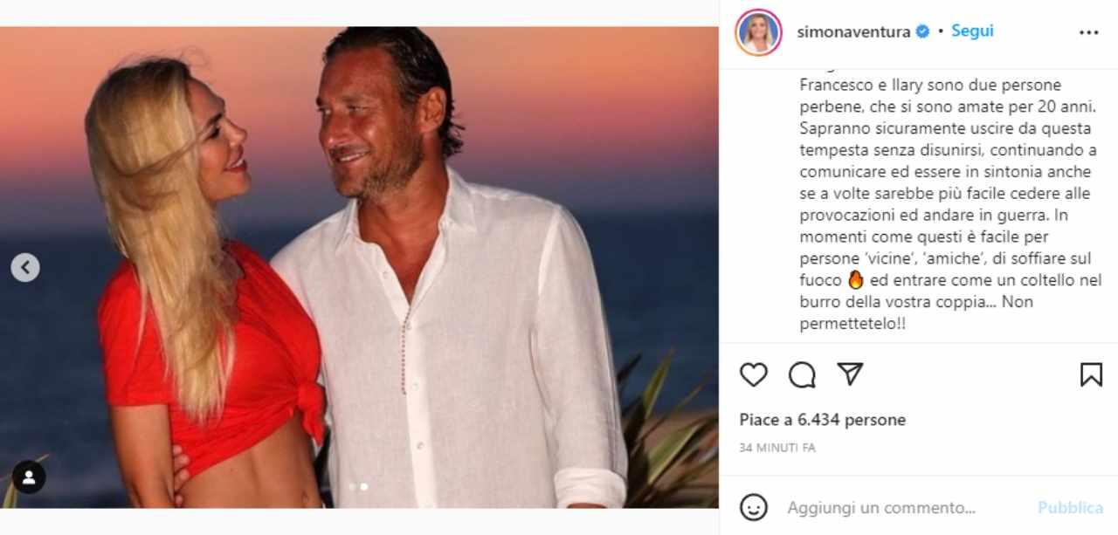
Task: Go to previous photo with left arrow
Action: coord(25,267)
